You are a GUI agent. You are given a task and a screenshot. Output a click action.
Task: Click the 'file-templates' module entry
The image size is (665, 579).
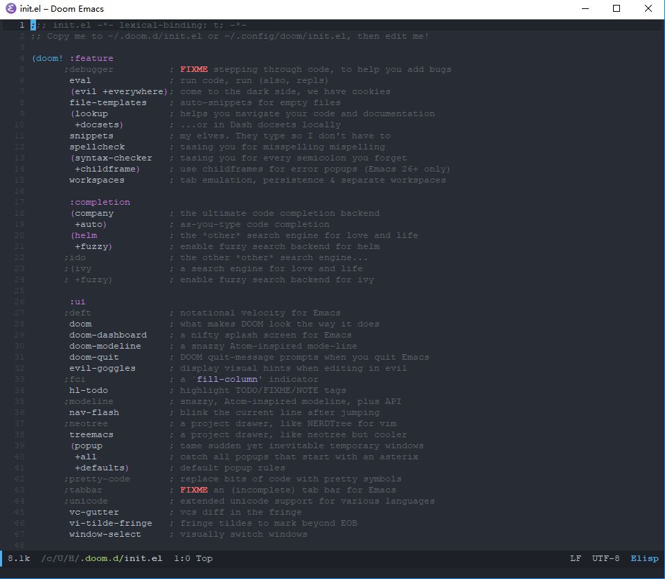(x=108, y=102)
